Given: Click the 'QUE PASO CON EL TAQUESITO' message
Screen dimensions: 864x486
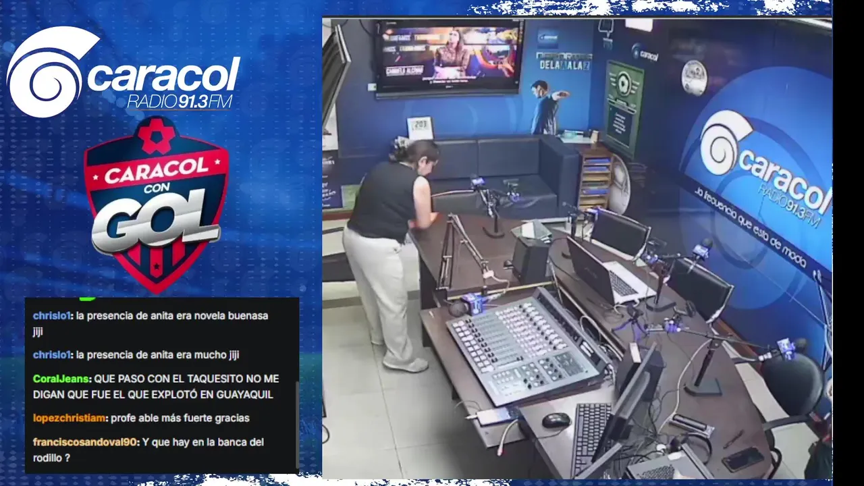Looking at the screenshot, I should click(156, 387).
